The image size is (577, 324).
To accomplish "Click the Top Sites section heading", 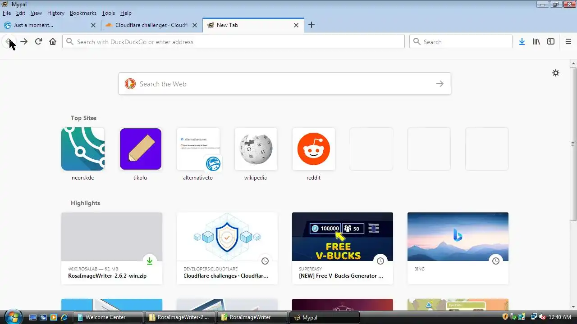I will tap(83, 118).
